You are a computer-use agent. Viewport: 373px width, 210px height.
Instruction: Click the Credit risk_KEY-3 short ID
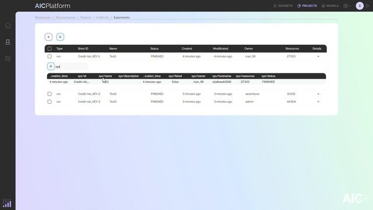89,101
